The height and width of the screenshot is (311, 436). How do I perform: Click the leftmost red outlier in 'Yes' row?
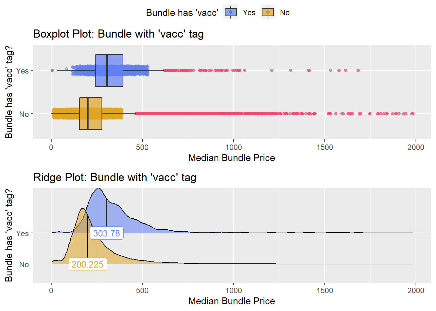52,70
